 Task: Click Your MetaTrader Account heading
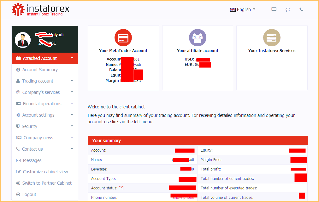coord(123,51)
